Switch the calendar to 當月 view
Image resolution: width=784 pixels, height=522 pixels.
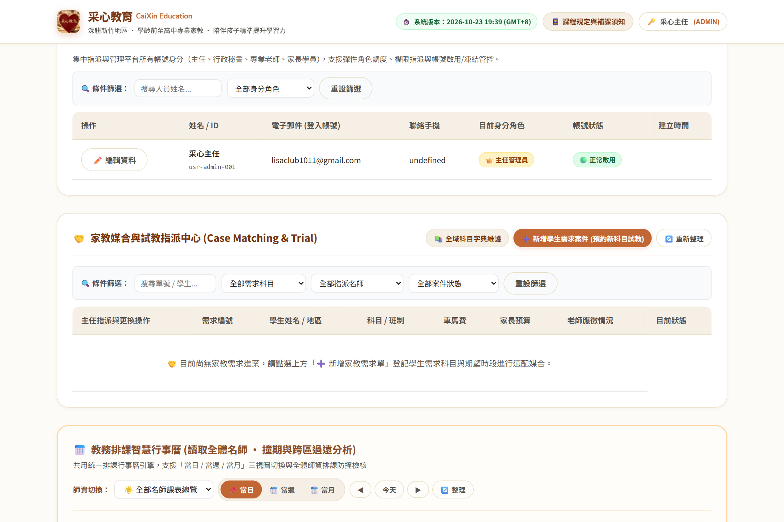(x=323, y=490)
